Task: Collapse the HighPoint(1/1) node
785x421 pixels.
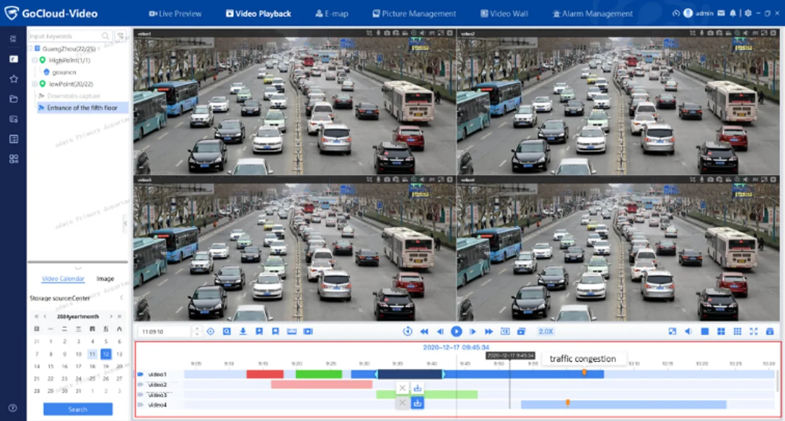Action: click(x=35, y=60)
